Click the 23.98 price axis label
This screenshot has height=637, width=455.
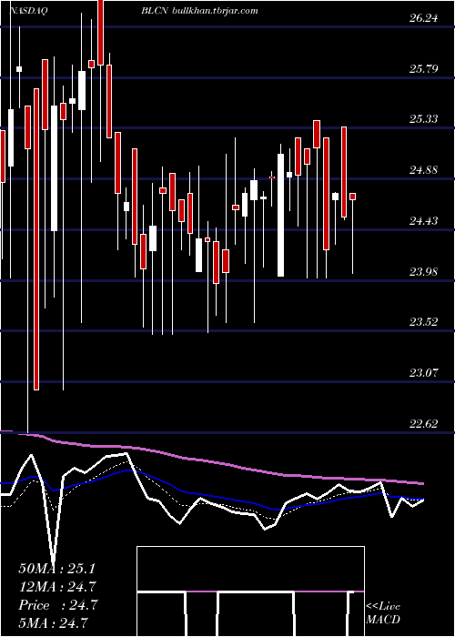(x=424, y=272)
